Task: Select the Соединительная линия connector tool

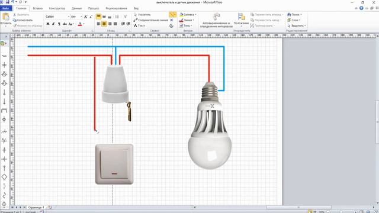Action: pyautogui.click(x=150, y=20)
